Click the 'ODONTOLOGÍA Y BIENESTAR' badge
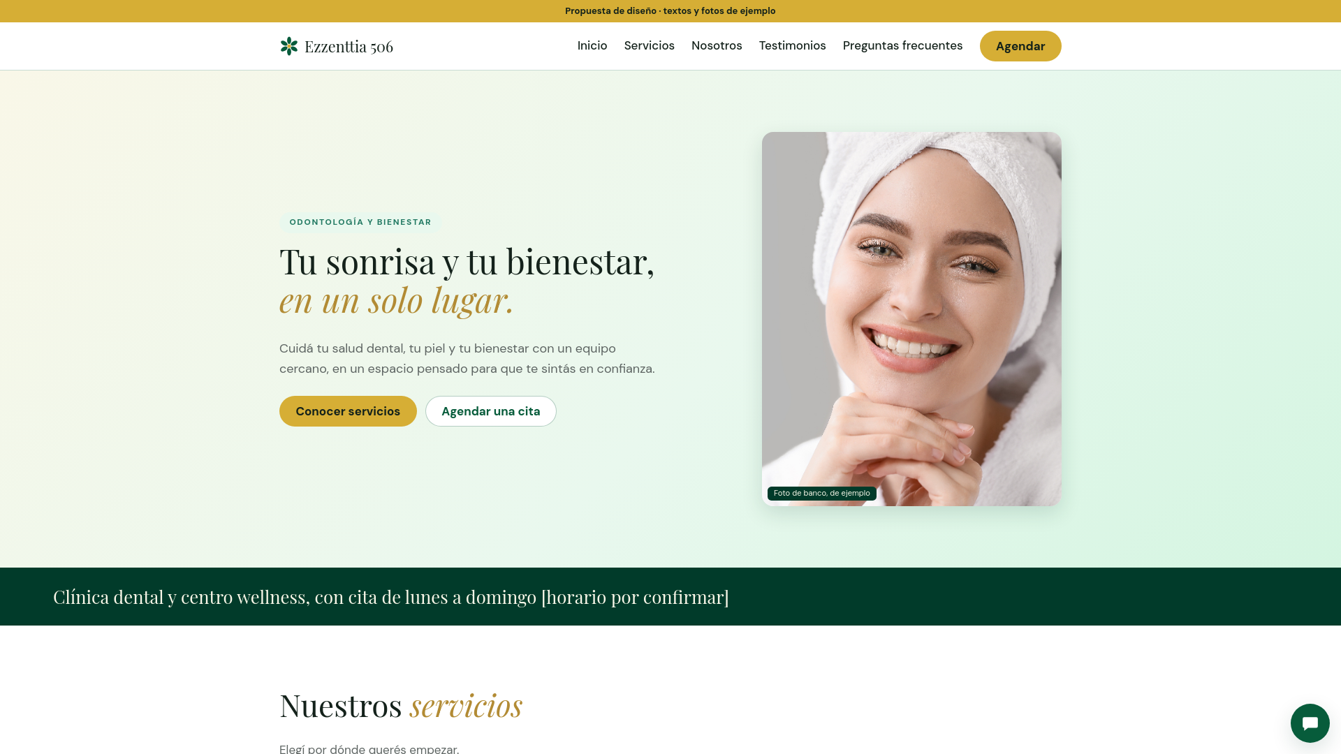1341x754 pixels. (360, 222)
